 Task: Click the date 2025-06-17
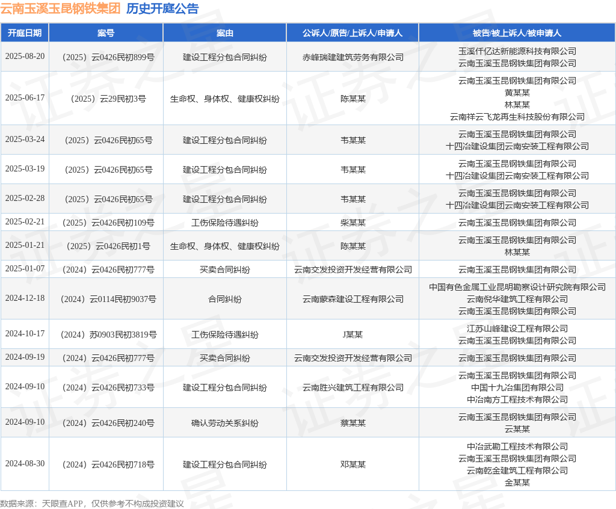(x=25, y=97)
